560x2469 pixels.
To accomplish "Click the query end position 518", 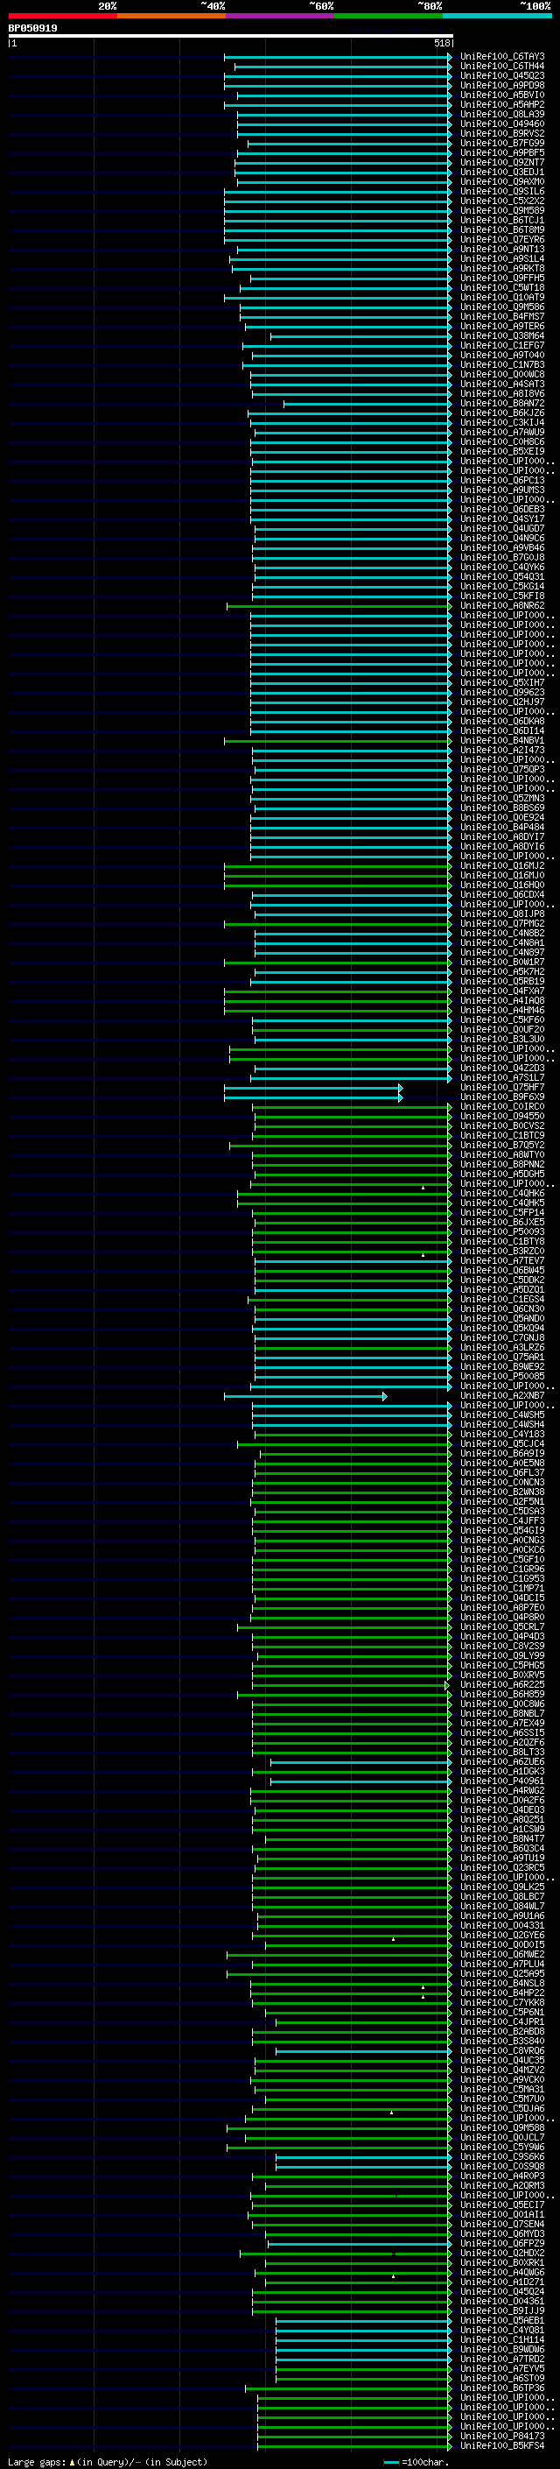I will [x=441, y=43].
